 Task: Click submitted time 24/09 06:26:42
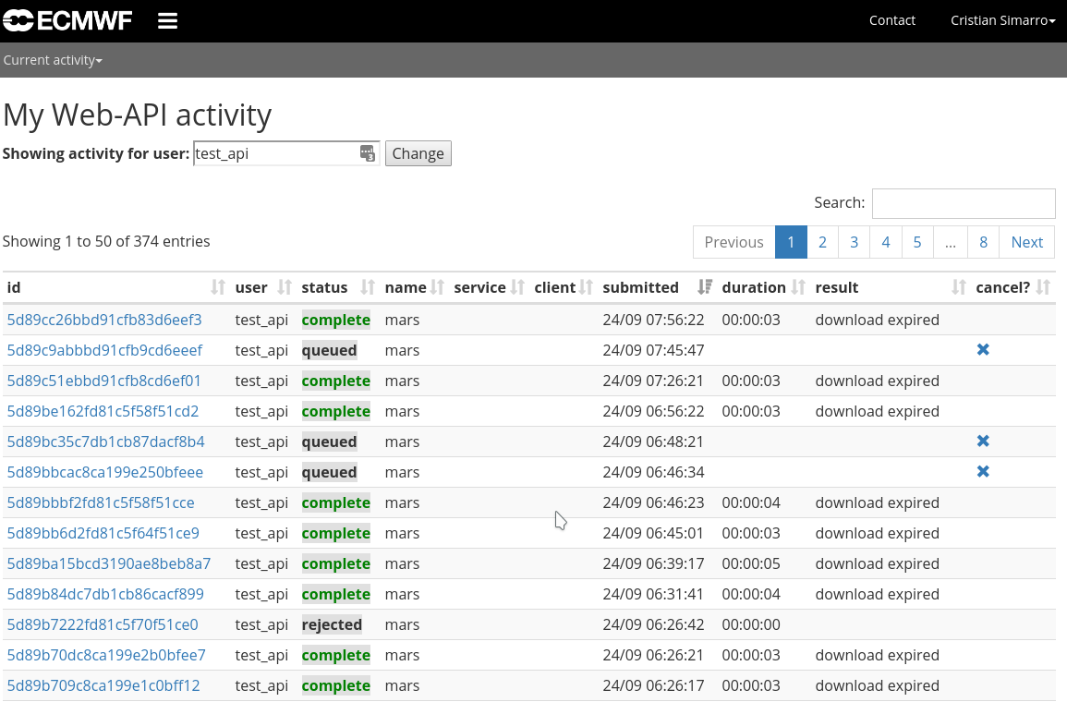(653, 624)
